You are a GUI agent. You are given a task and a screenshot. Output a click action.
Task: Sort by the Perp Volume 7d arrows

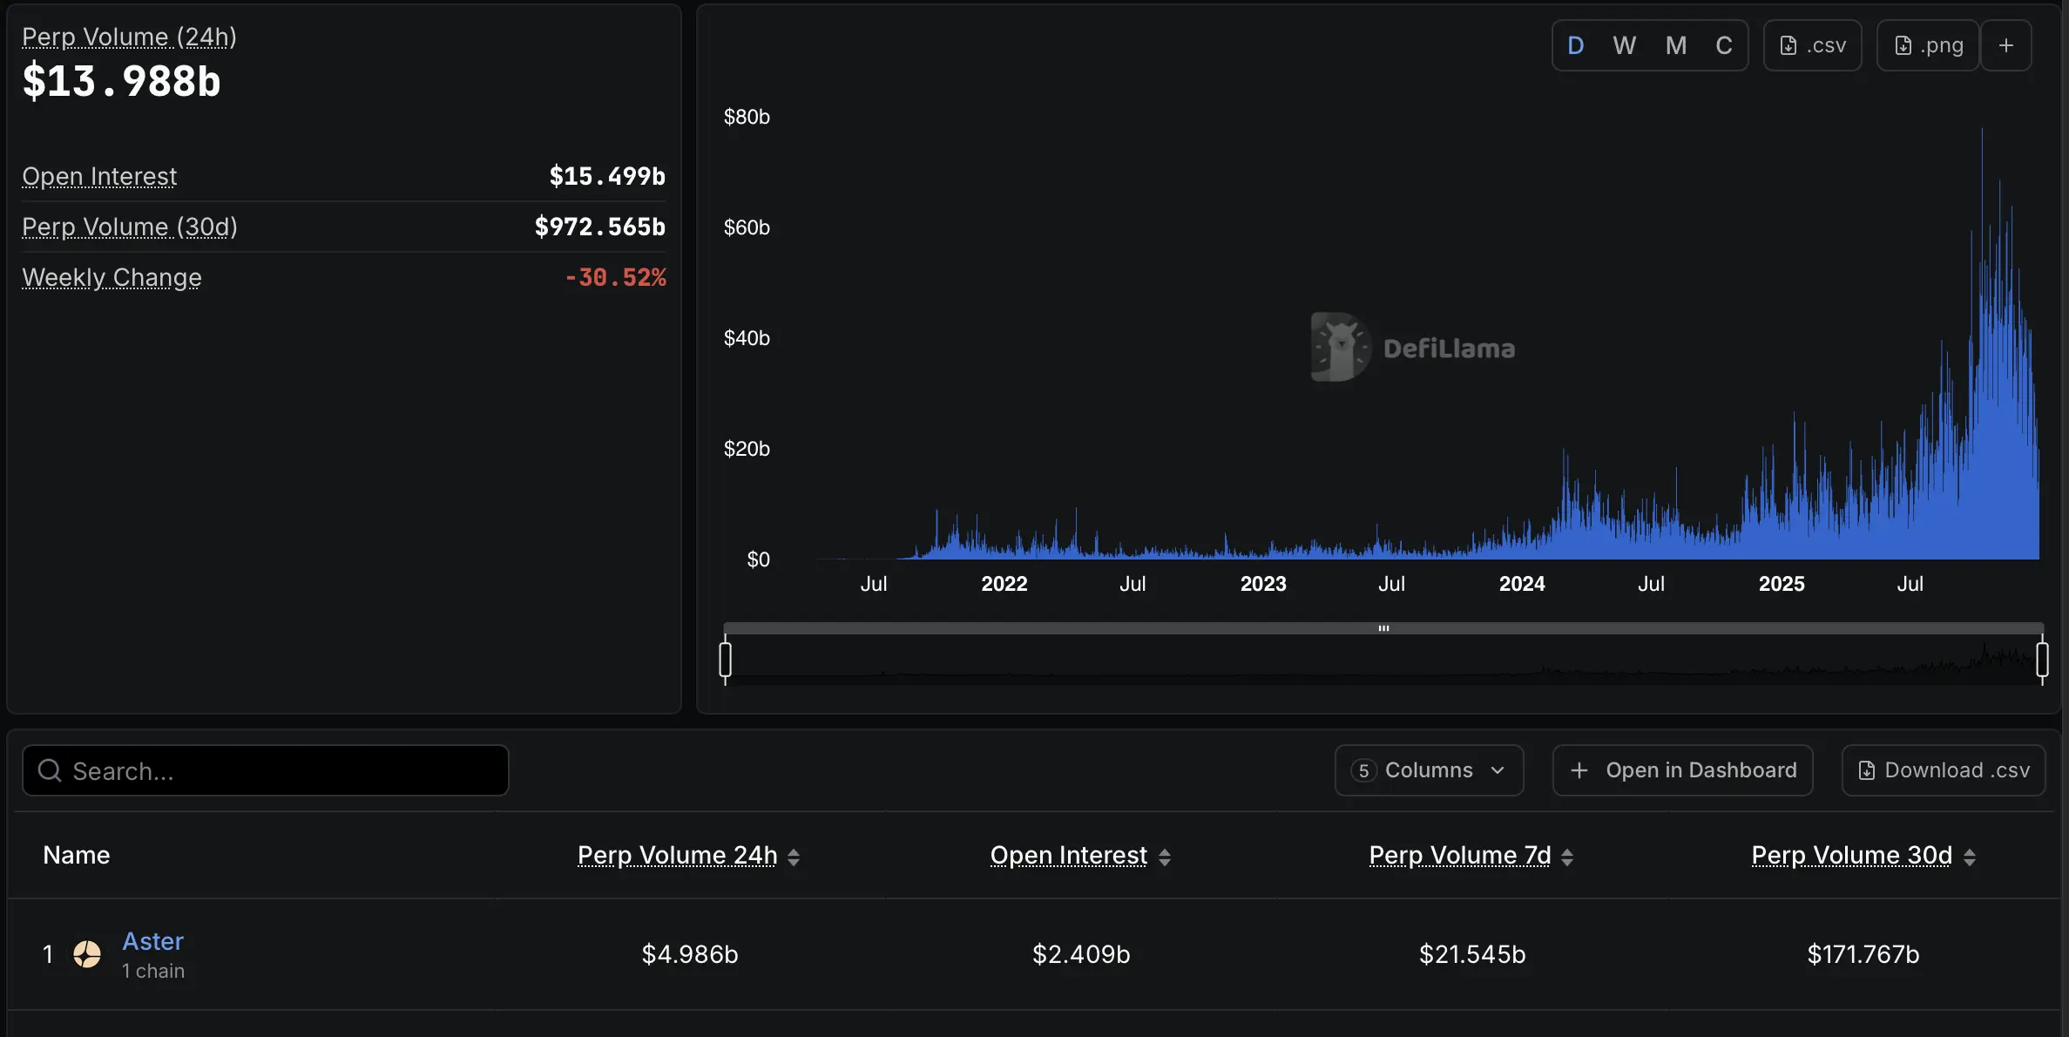pyautogui.click(x=1567, y=857)
